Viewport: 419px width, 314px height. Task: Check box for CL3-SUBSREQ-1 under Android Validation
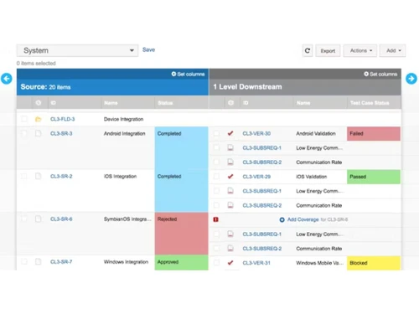click(x=216, y=147)
